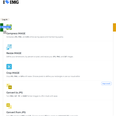
Task: Click the Crop IMAGE scissors icon
Action: (x=9, y=67)
